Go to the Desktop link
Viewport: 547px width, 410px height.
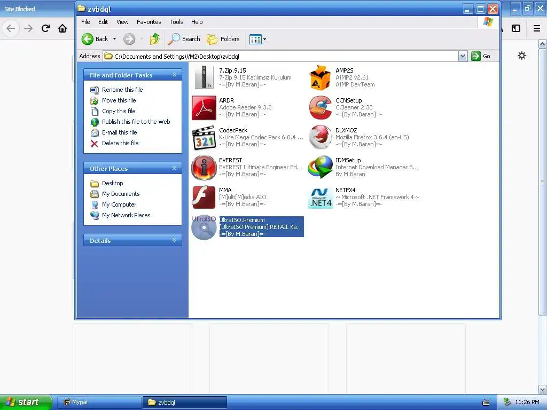pyautogui.click(x=112, y=184)
